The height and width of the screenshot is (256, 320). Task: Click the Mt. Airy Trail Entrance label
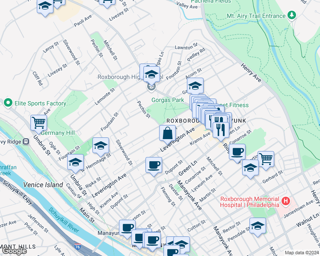click(256, 16)
